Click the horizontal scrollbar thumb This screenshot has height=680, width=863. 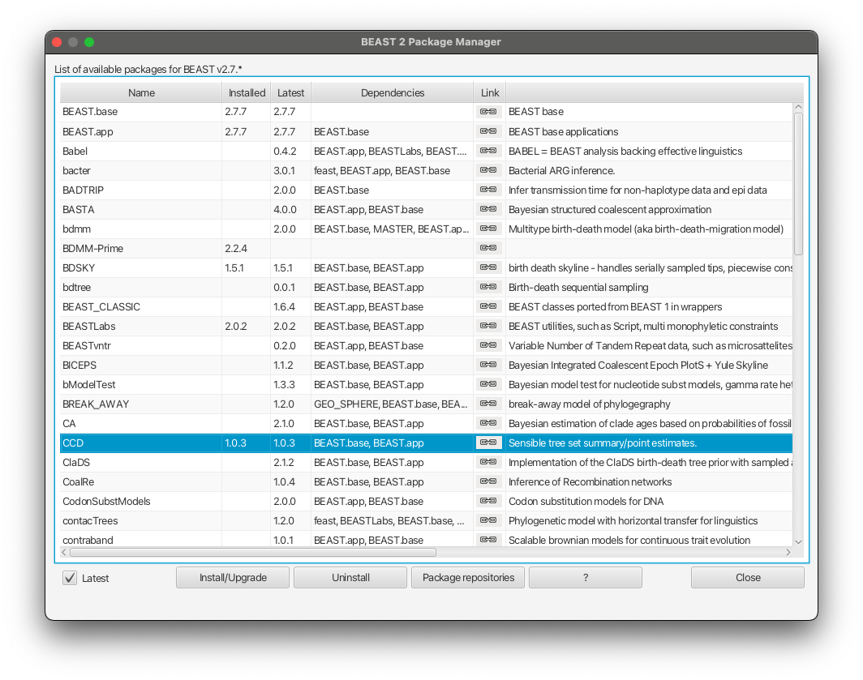253,552
